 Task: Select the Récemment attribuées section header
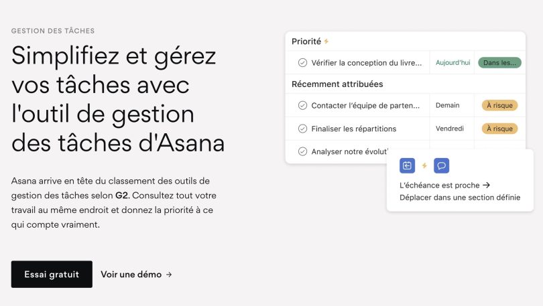(337, 84)
